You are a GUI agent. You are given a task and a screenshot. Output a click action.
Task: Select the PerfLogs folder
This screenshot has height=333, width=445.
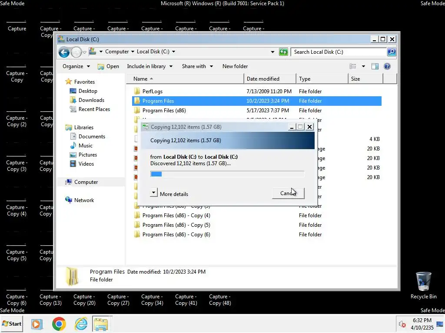[256, 91]
